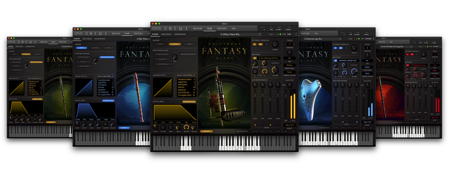450x172 pixels.
Task: Toggle Mono True Legato in front window
Action: (188, 54)
